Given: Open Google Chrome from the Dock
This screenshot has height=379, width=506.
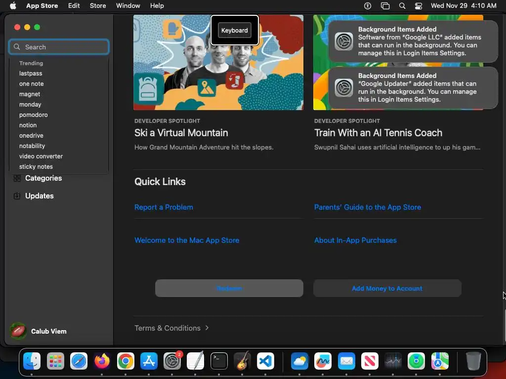Looking at the screenshot, I should tap(126, 361).
